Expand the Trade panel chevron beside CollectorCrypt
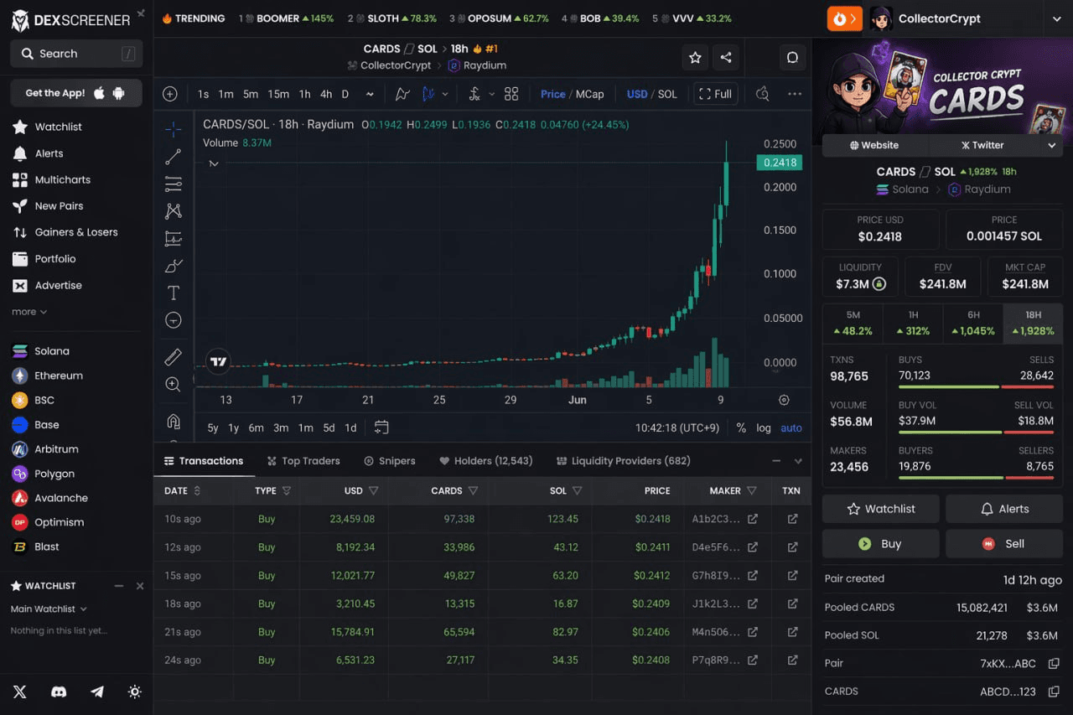The width and height of the screenshot is (1073, 715). point(1058,18)
